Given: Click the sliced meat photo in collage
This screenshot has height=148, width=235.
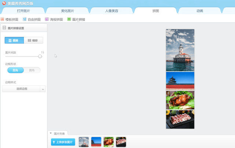Looking at the screenshot, I should coord(180,119).
